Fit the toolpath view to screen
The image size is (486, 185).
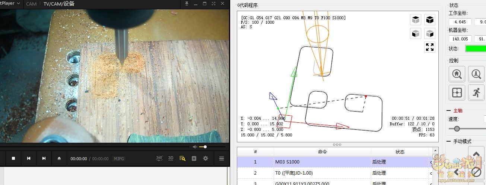(430, 47)
